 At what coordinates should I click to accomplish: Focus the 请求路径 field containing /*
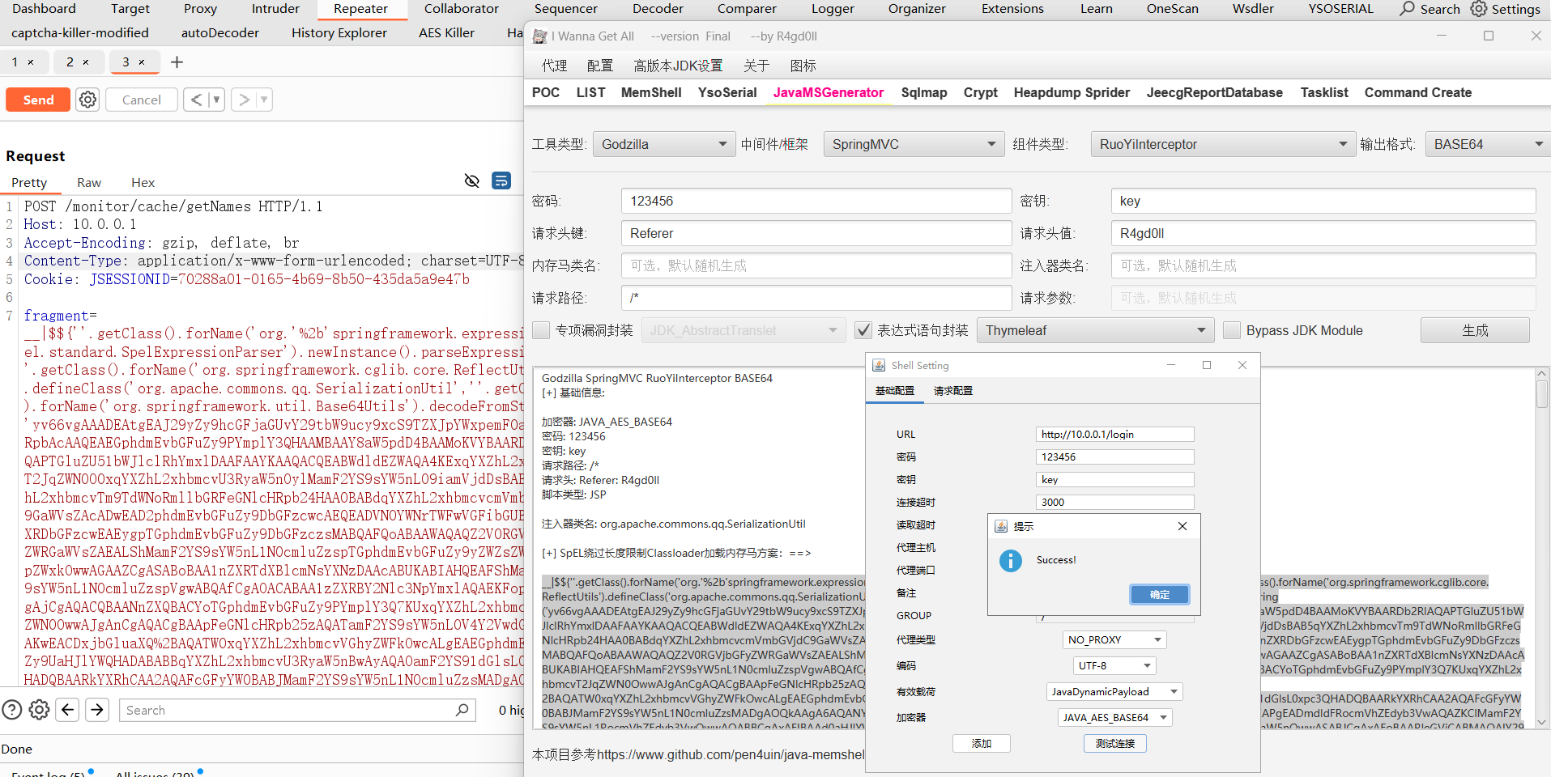816,298
